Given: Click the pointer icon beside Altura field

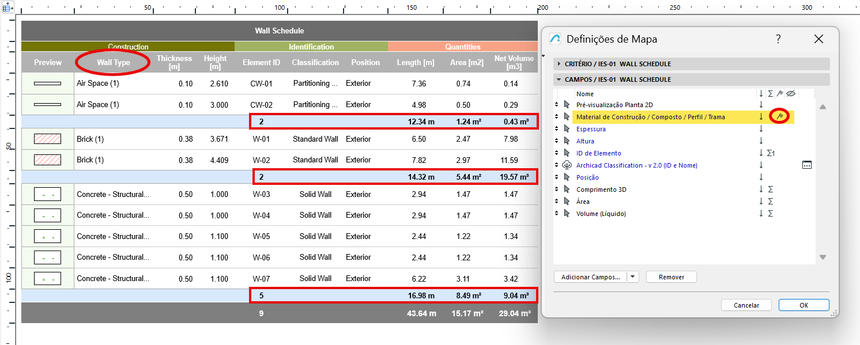Looking at the screenshot, I should click(567, 141).
